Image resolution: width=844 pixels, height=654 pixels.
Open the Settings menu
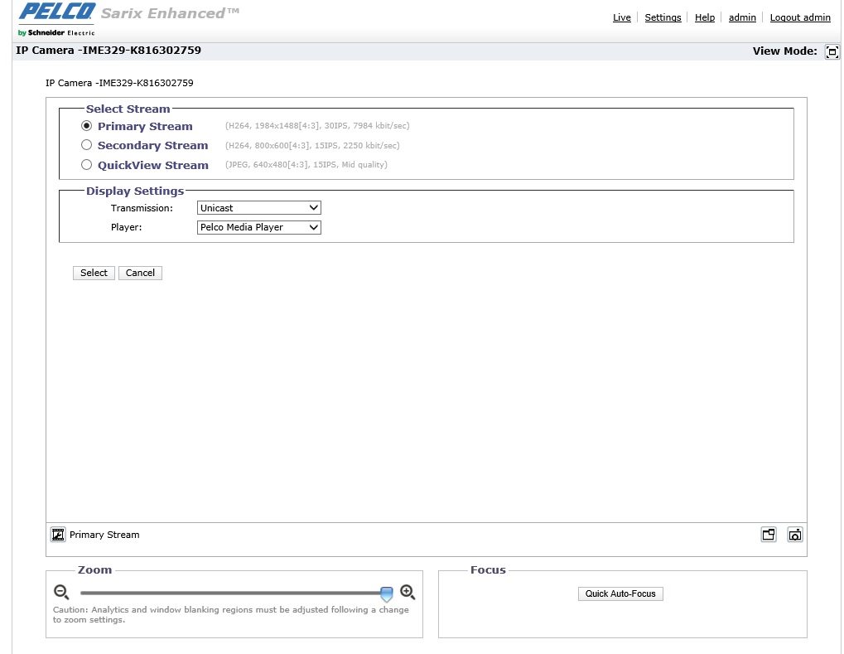(x=663, y=17)
